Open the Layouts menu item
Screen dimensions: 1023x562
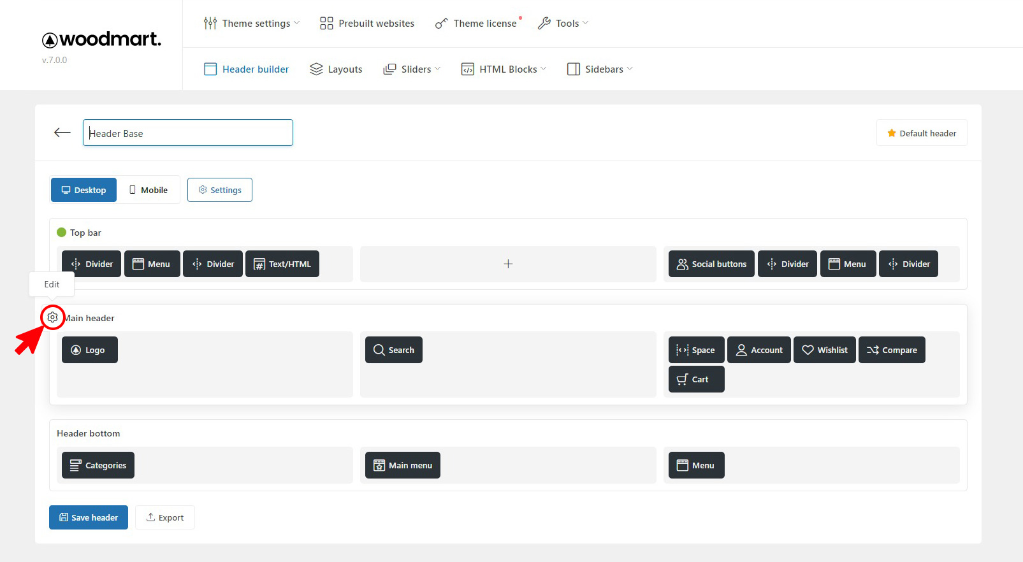336,69
